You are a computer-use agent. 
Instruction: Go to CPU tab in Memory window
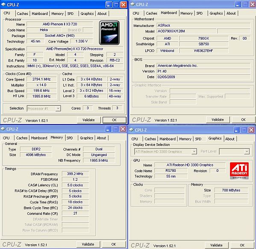[6, 138]
